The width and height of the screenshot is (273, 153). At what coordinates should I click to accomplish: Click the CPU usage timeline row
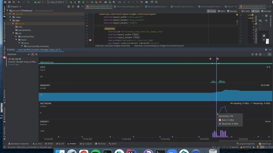(x=155, y=74)
